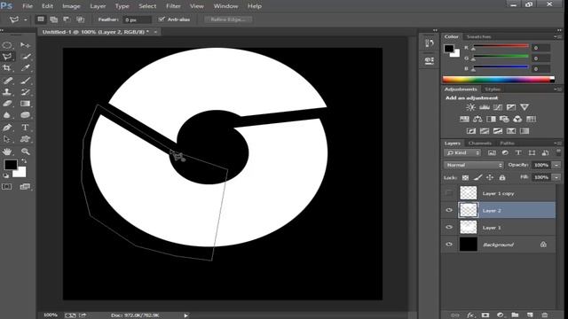Select the Hand tool
Viewport: 568px width, 319px height.
(x=7, y=152)
